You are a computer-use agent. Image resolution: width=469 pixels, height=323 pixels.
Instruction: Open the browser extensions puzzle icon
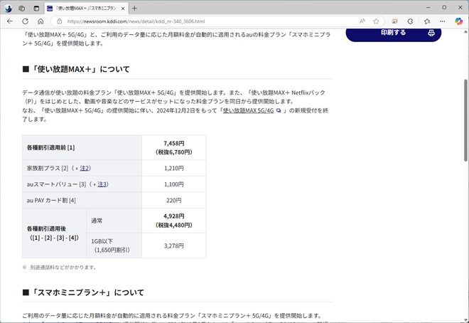411,21
